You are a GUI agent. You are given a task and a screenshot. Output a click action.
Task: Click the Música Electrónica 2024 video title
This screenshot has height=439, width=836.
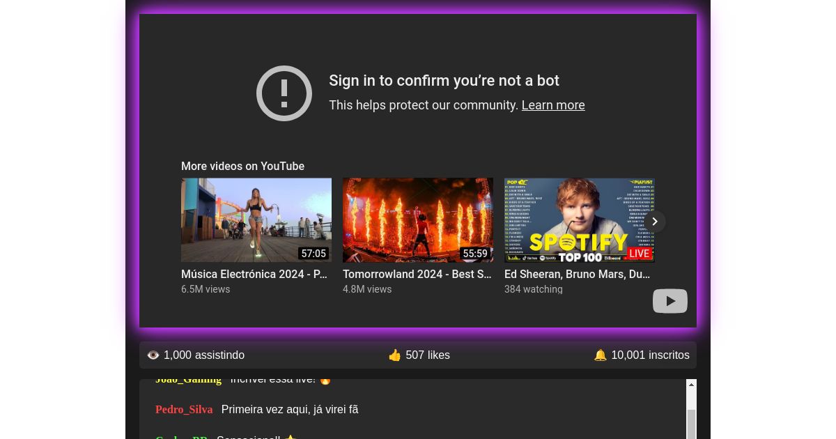tap(254, 275)
